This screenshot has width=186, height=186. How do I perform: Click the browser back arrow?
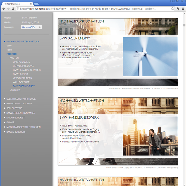[x=4, y=9]
